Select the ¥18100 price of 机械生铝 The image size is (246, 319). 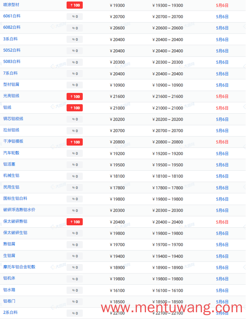click(117, 176)
